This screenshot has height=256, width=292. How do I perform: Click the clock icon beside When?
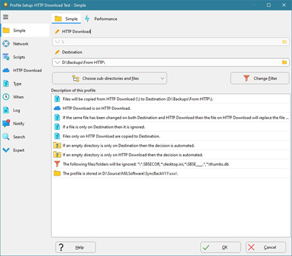[6, 97]
